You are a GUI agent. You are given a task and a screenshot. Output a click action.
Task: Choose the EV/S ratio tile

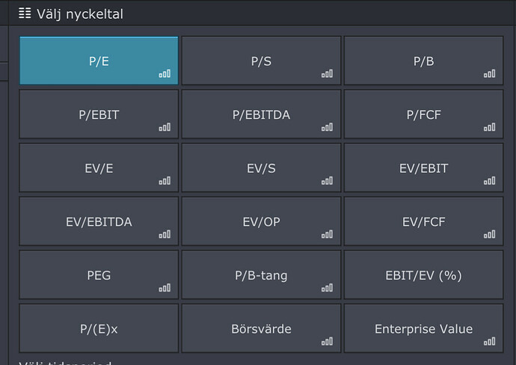tap(261, 168)
